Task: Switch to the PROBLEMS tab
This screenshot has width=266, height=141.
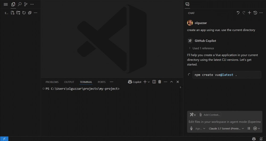Action: [x=52, y=82]
